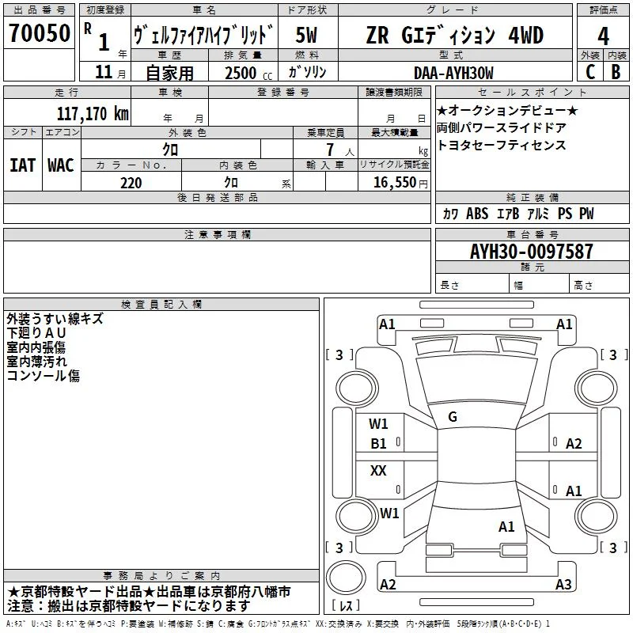Click the トヨタセーフティセンス sales point line
This screenshot has width=633, height=633.
point(502,145)
